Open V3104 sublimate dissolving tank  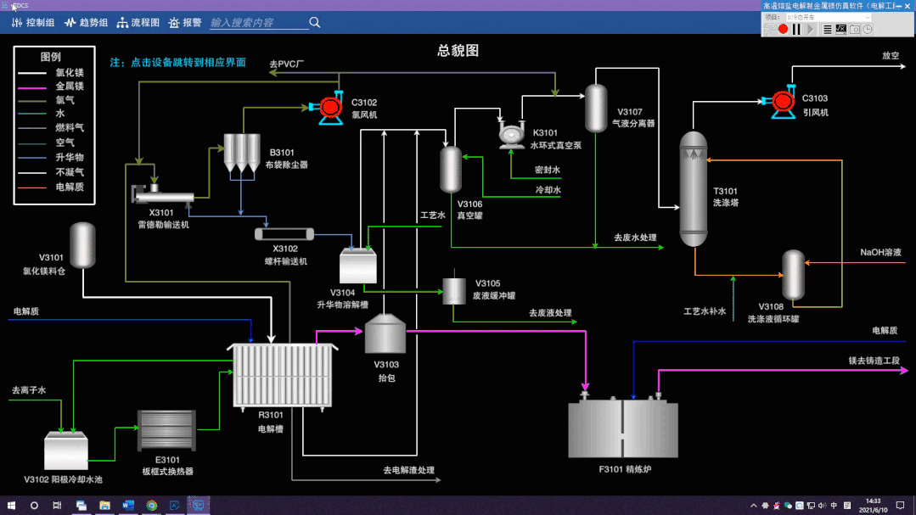358,266
